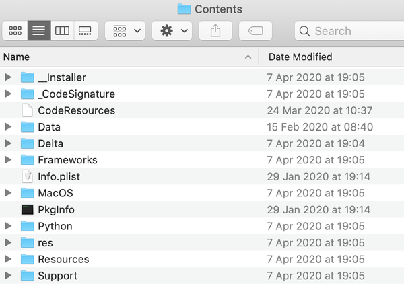Select the CodeResources file row
This screenshot has width=404, height=296.
point(76,110)
